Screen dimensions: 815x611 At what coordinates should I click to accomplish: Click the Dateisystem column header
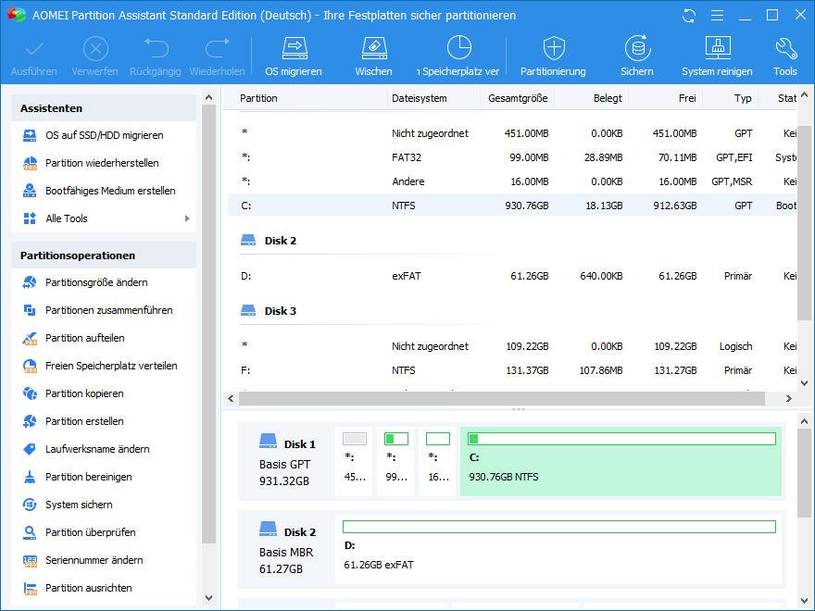tap(419, 98)
